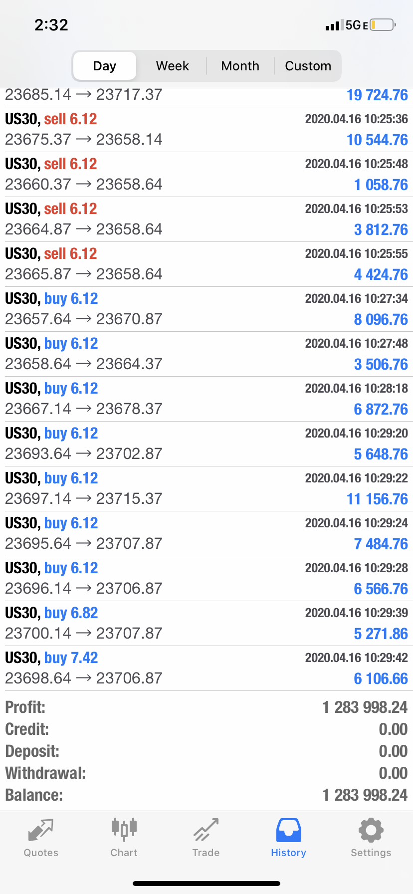Choose the Custom period segment

point(308,66)
